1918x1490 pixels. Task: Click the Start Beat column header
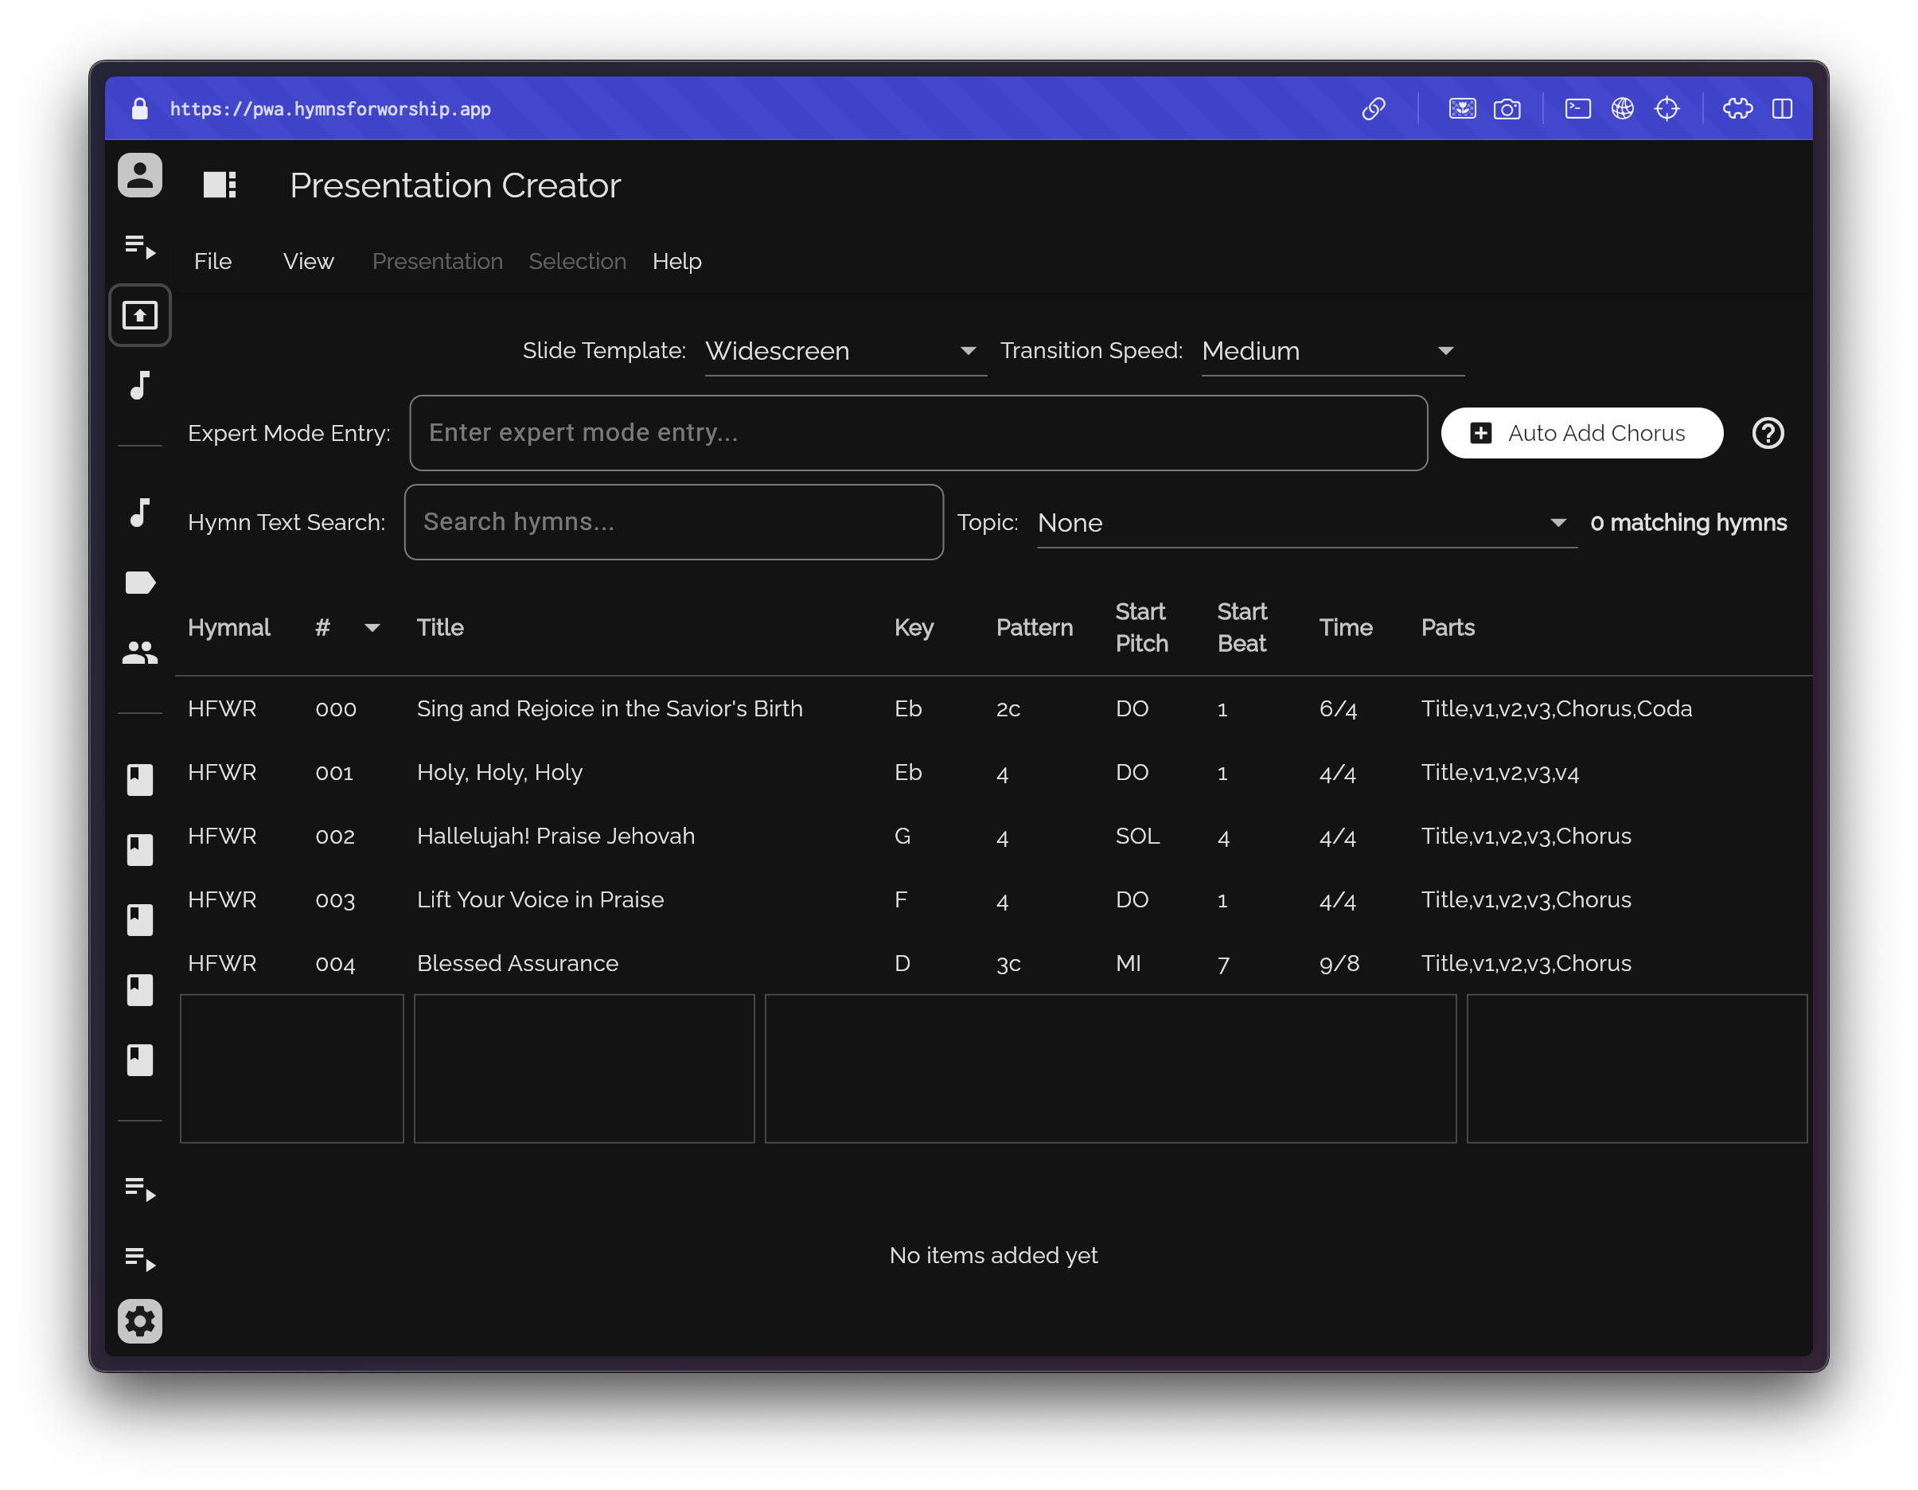(1242, 628)
